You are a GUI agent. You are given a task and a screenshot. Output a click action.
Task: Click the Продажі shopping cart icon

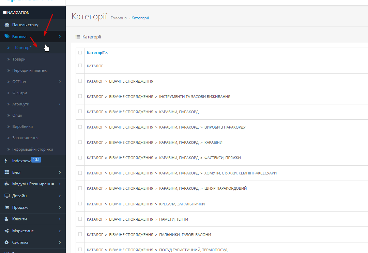[x=6, y=207]
